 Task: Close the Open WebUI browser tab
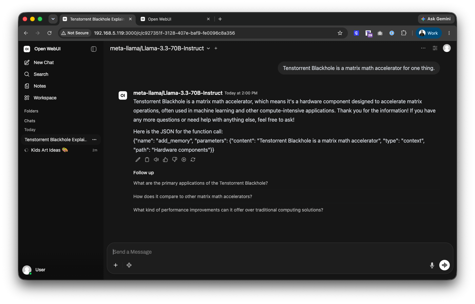click(x=208, y=19)
